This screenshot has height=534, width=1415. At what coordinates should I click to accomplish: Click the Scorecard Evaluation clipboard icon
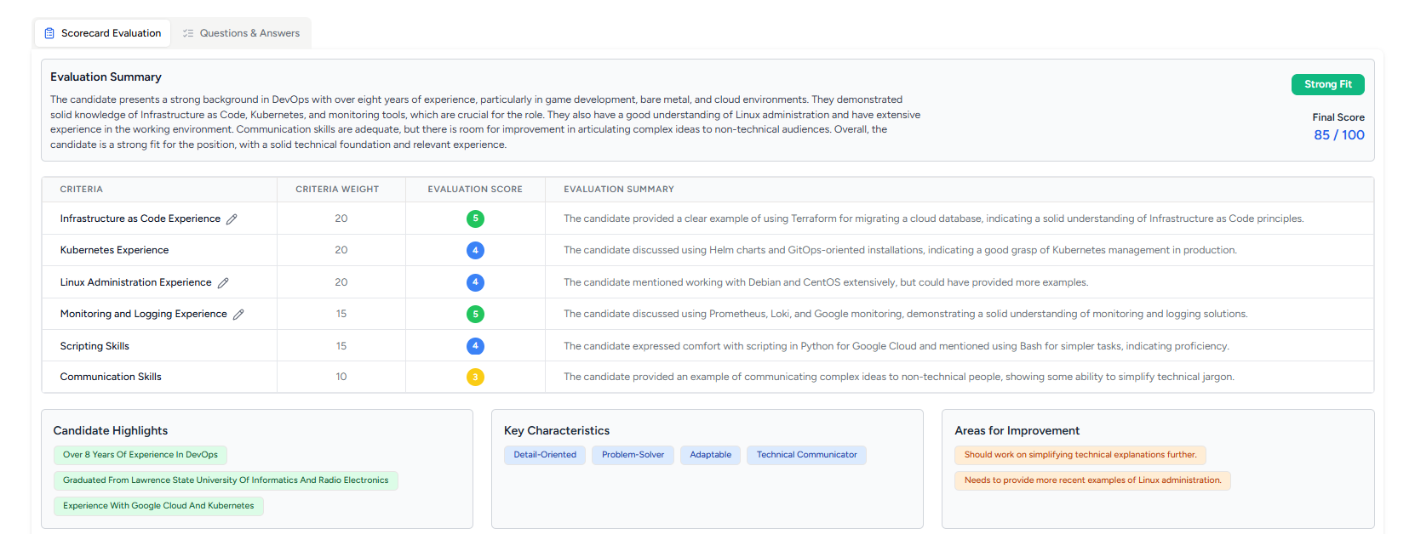(49, 33)
